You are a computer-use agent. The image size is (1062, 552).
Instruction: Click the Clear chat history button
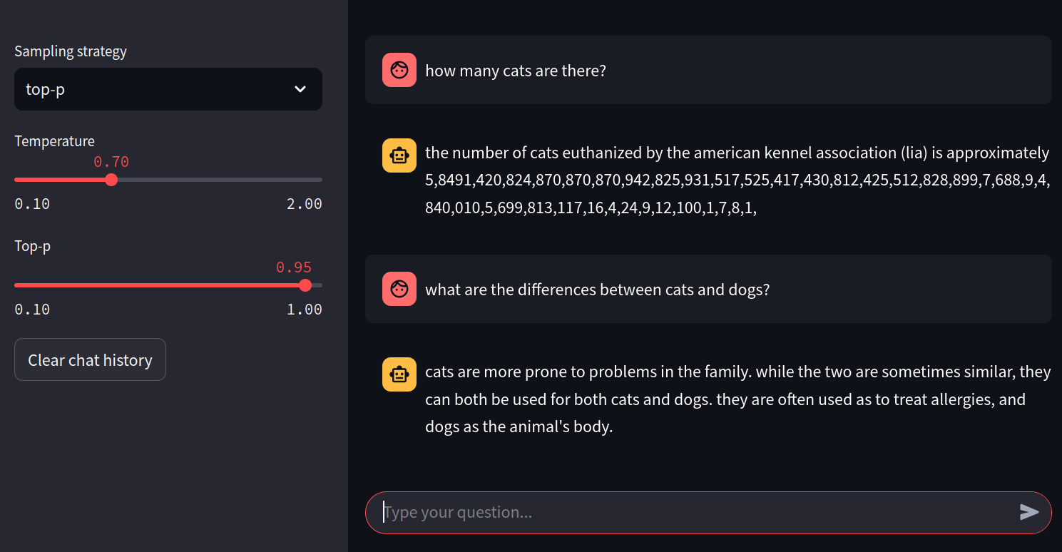click(x=90, y=359)
